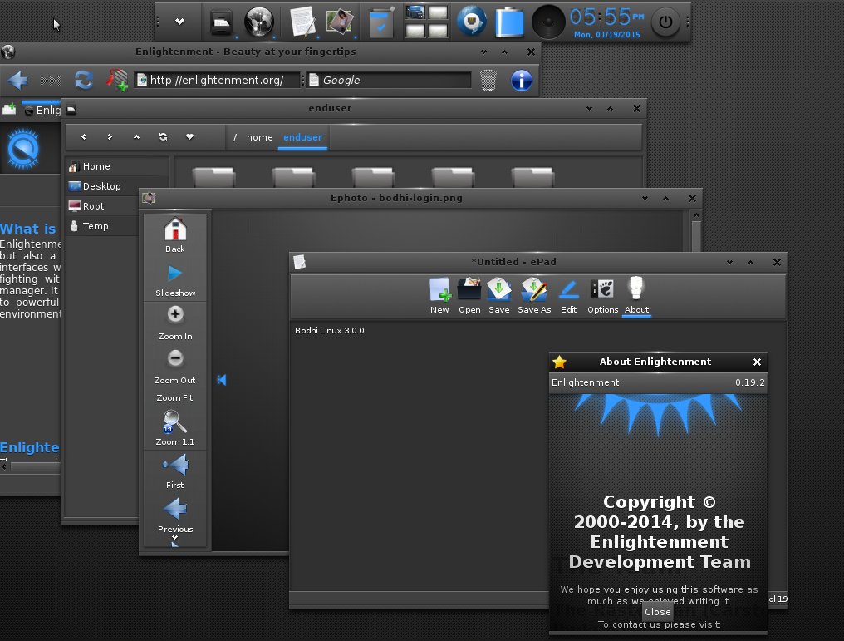Screen dimensions: 844x641
Task: Click the browser back arrow
Action: click(17, 81)
